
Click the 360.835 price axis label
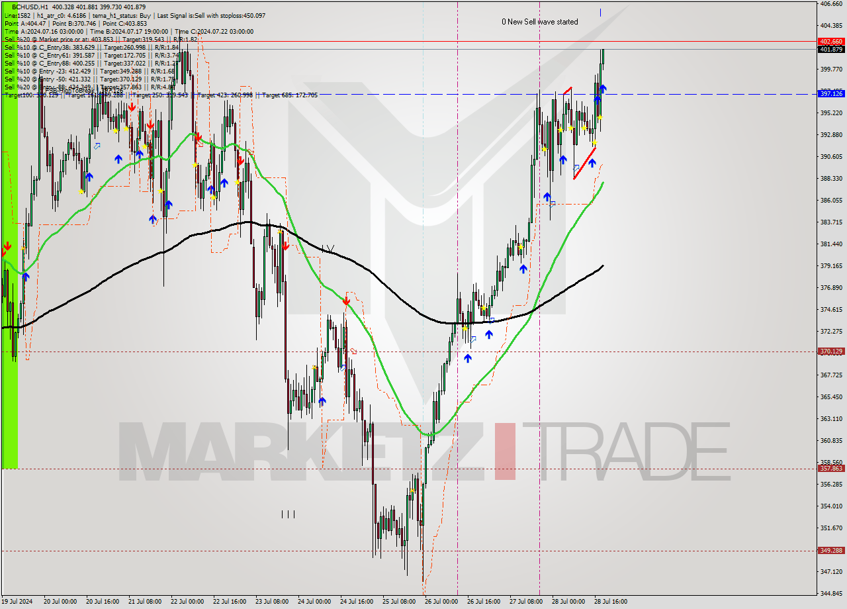pyautogui.click(x=831, y=441)
